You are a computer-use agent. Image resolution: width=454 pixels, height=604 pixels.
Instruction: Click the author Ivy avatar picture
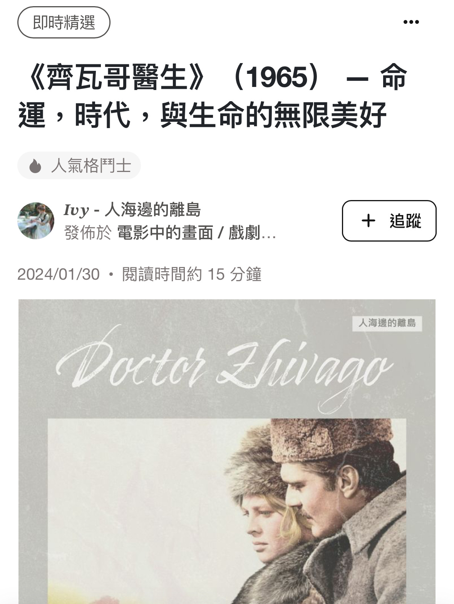pos(36,221)
